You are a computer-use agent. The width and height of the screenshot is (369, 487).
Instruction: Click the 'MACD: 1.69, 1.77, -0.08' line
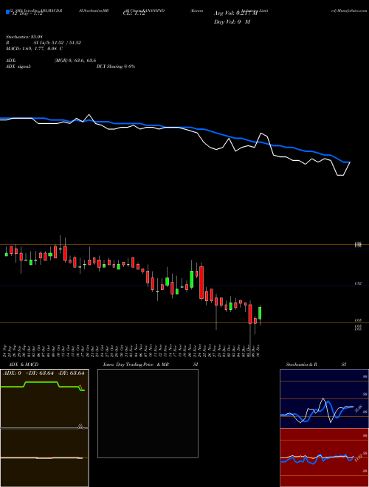tap(34, 49)
